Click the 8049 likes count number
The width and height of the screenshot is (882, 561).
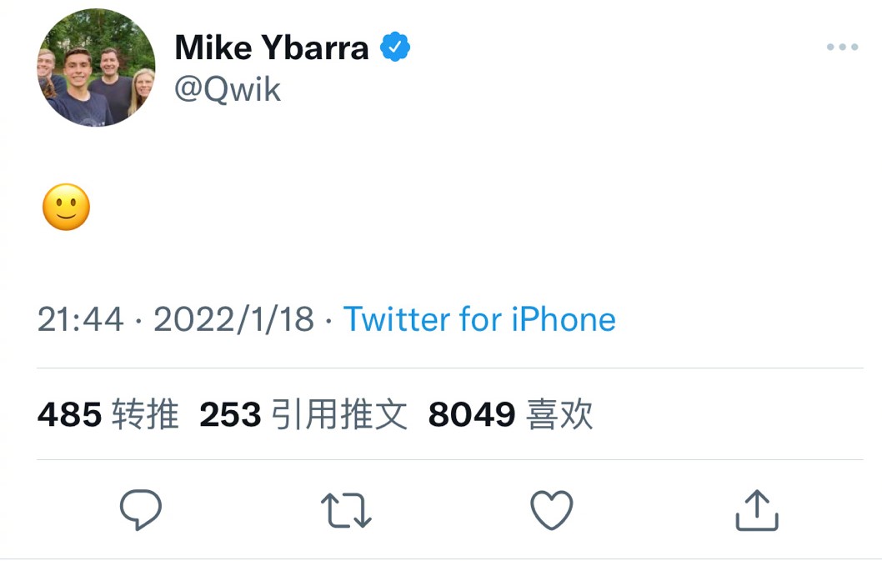click(x=472, y=414)
